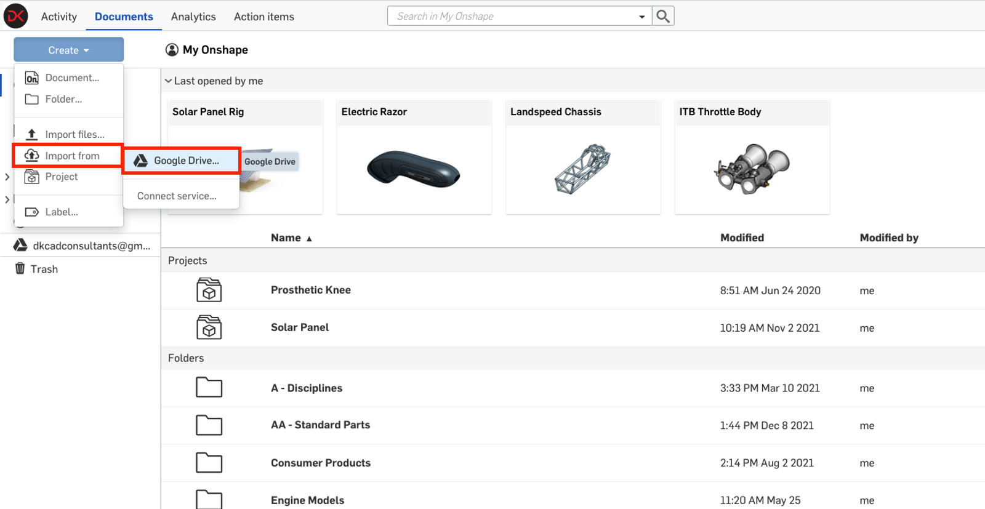
Task: Open the search bar dropdown arrow
Action: point(641,16)
